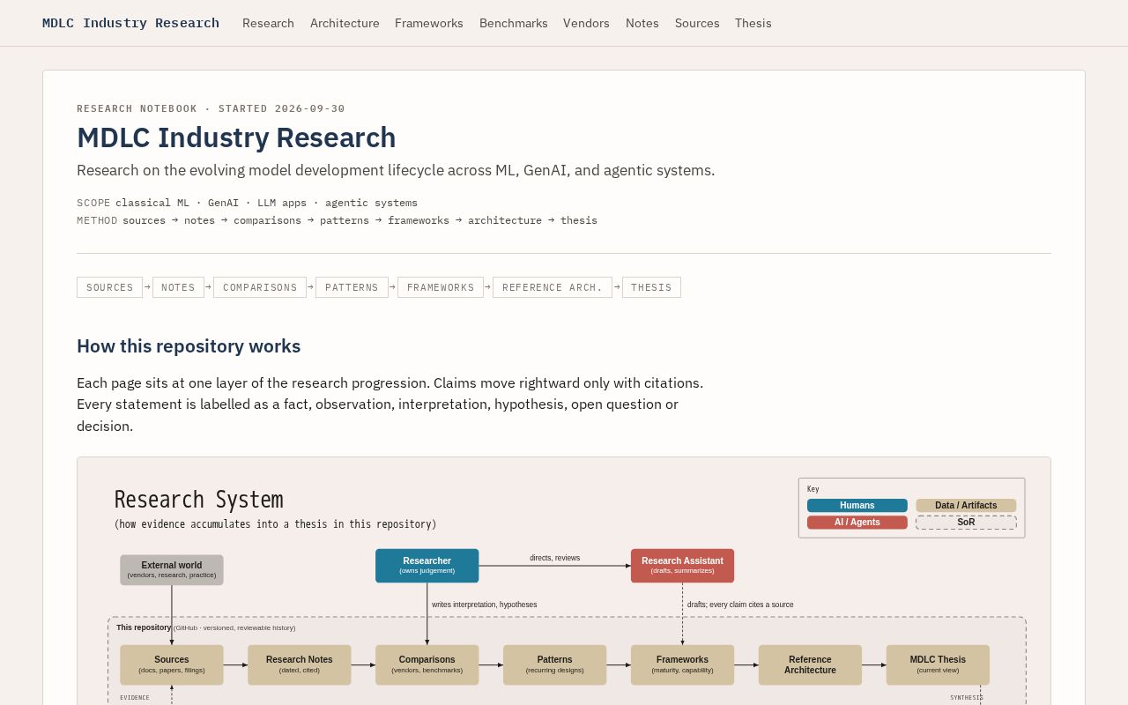Screen dimensions: 1128x705
Task: Click the 'How this repository works' heading
Action: tap(189, 346)
